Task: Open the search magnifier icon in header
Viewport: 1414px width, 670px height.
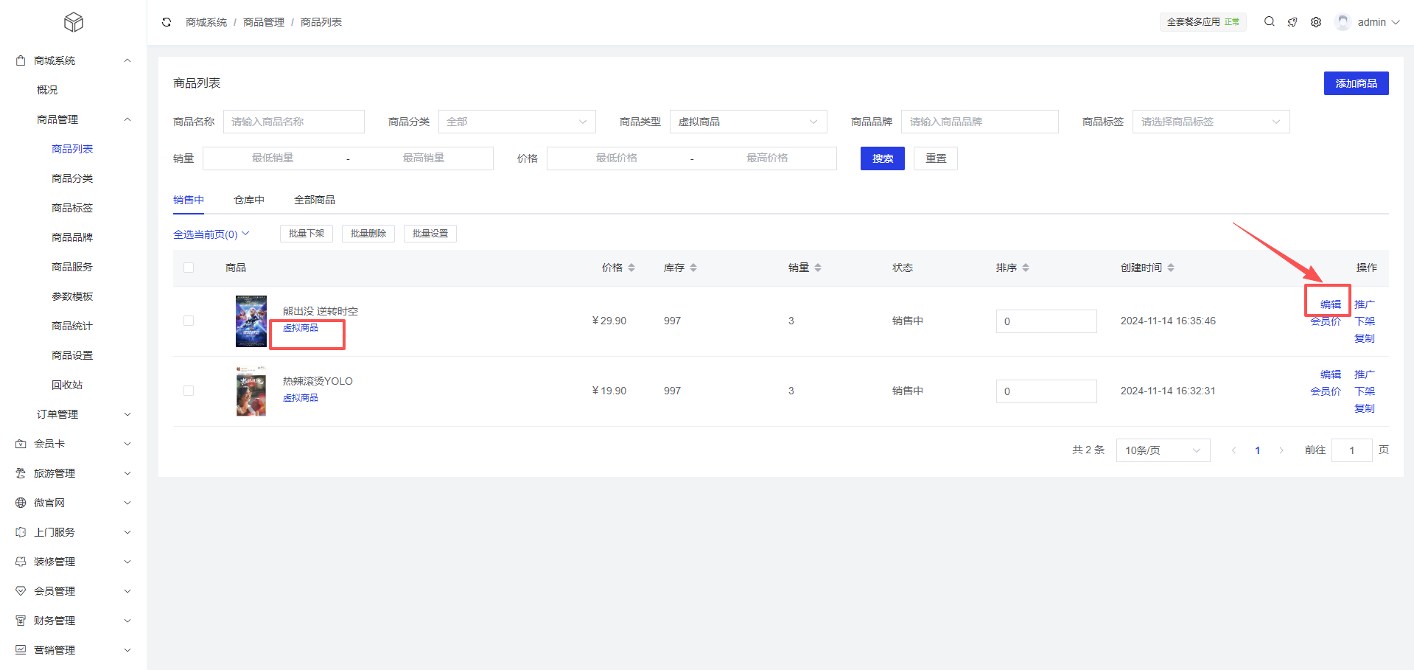Action: pos(1269,22)
